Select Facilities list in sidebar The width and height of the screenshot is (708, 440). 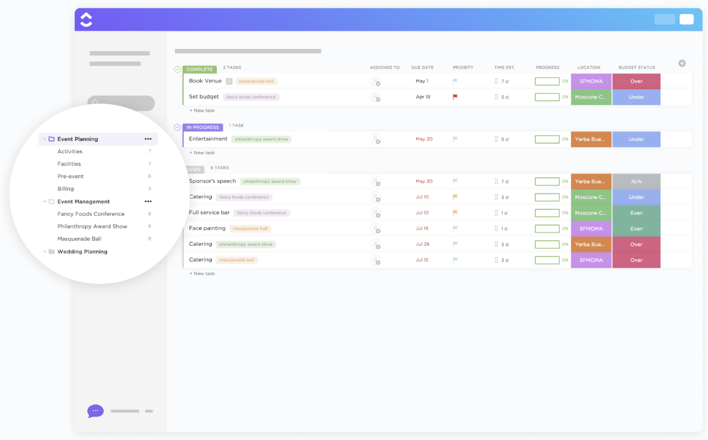[69, 164]
